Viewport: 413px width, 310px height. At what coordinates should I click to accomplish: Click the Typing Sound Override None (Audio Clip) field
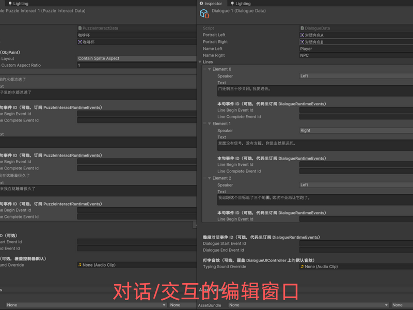click(356, 267)
